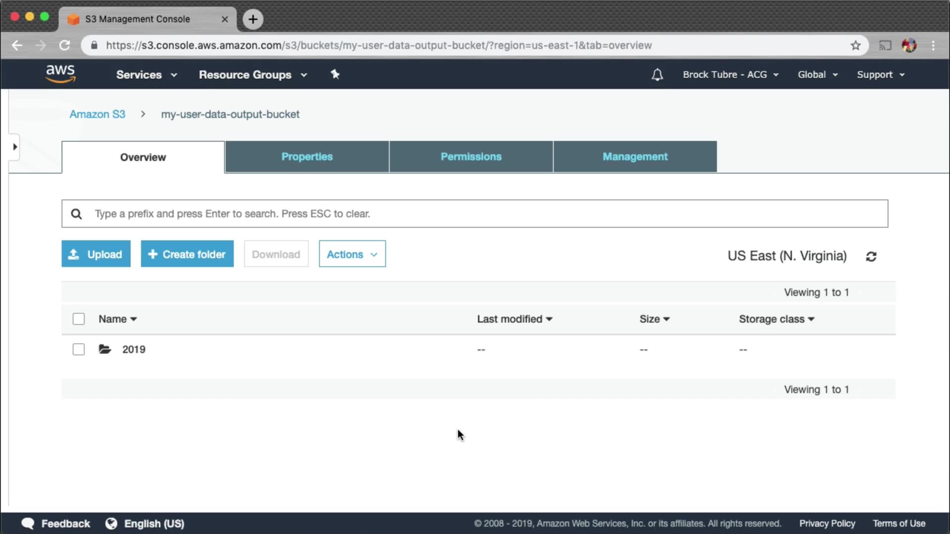The image size is (950, 534).
Task: Click the 2019 folder icon
Action: [104, 349]
